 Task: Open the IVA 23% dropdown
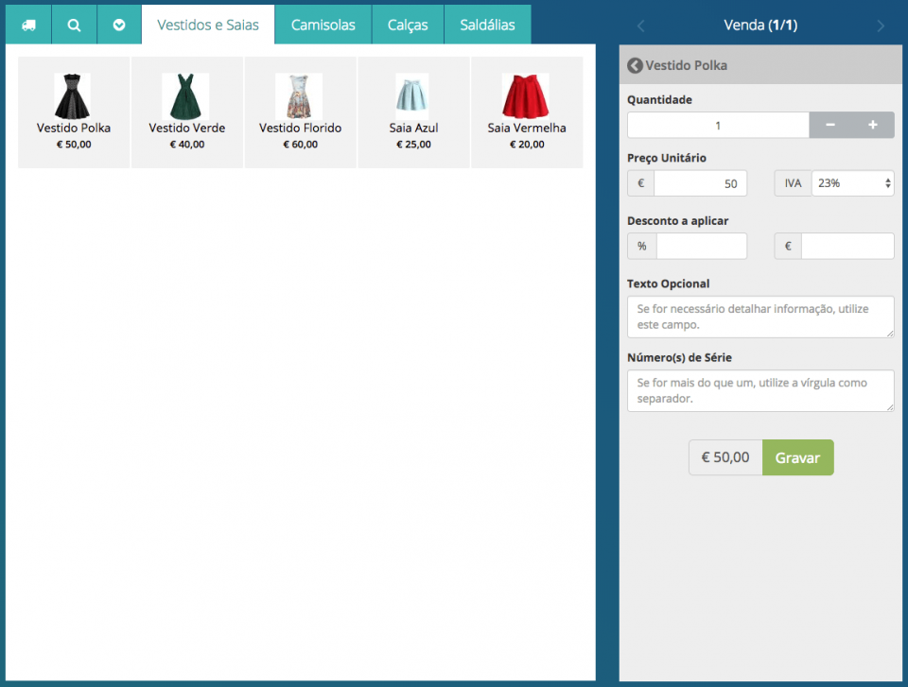tap(852, 183)
